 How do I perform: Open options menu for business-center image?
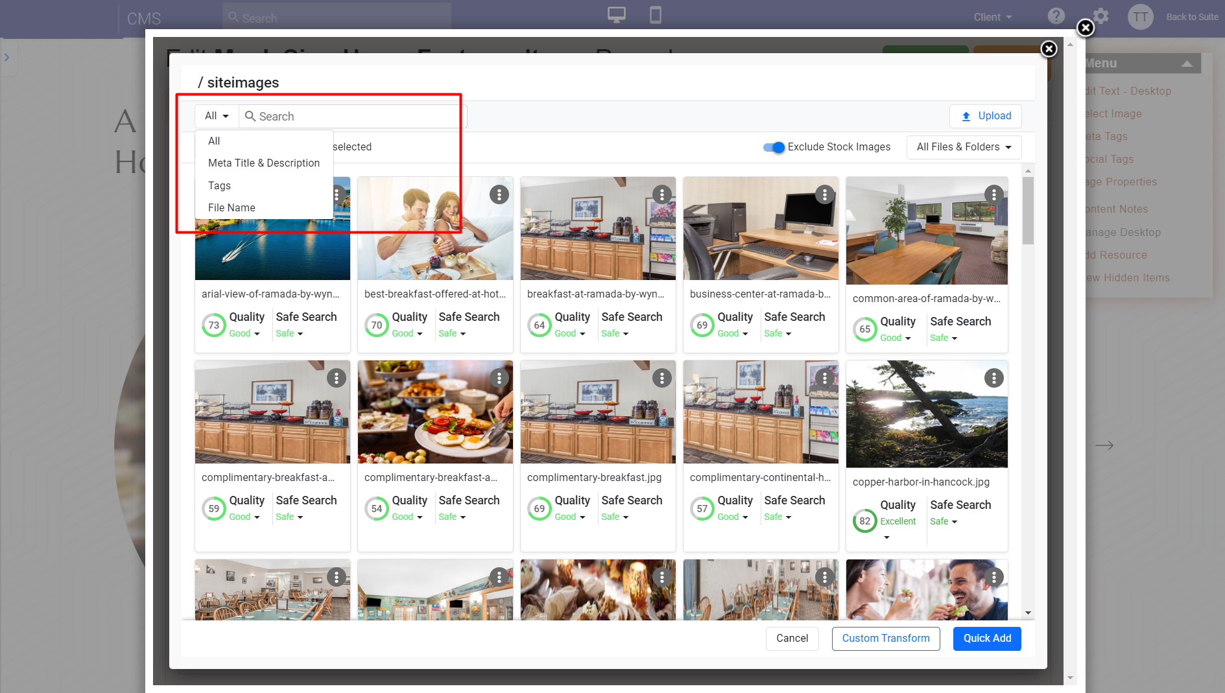[x=824, y=194]
